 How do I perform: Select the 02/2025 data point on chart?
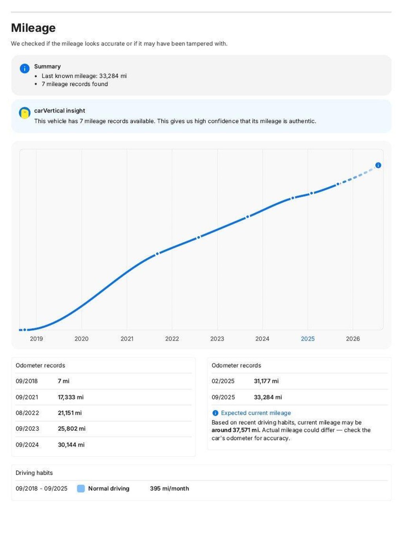coord(311,193)
